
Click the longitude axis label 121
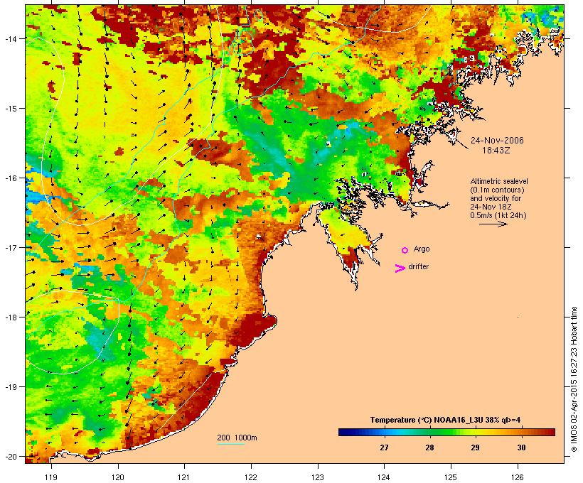tap(184, 477)
